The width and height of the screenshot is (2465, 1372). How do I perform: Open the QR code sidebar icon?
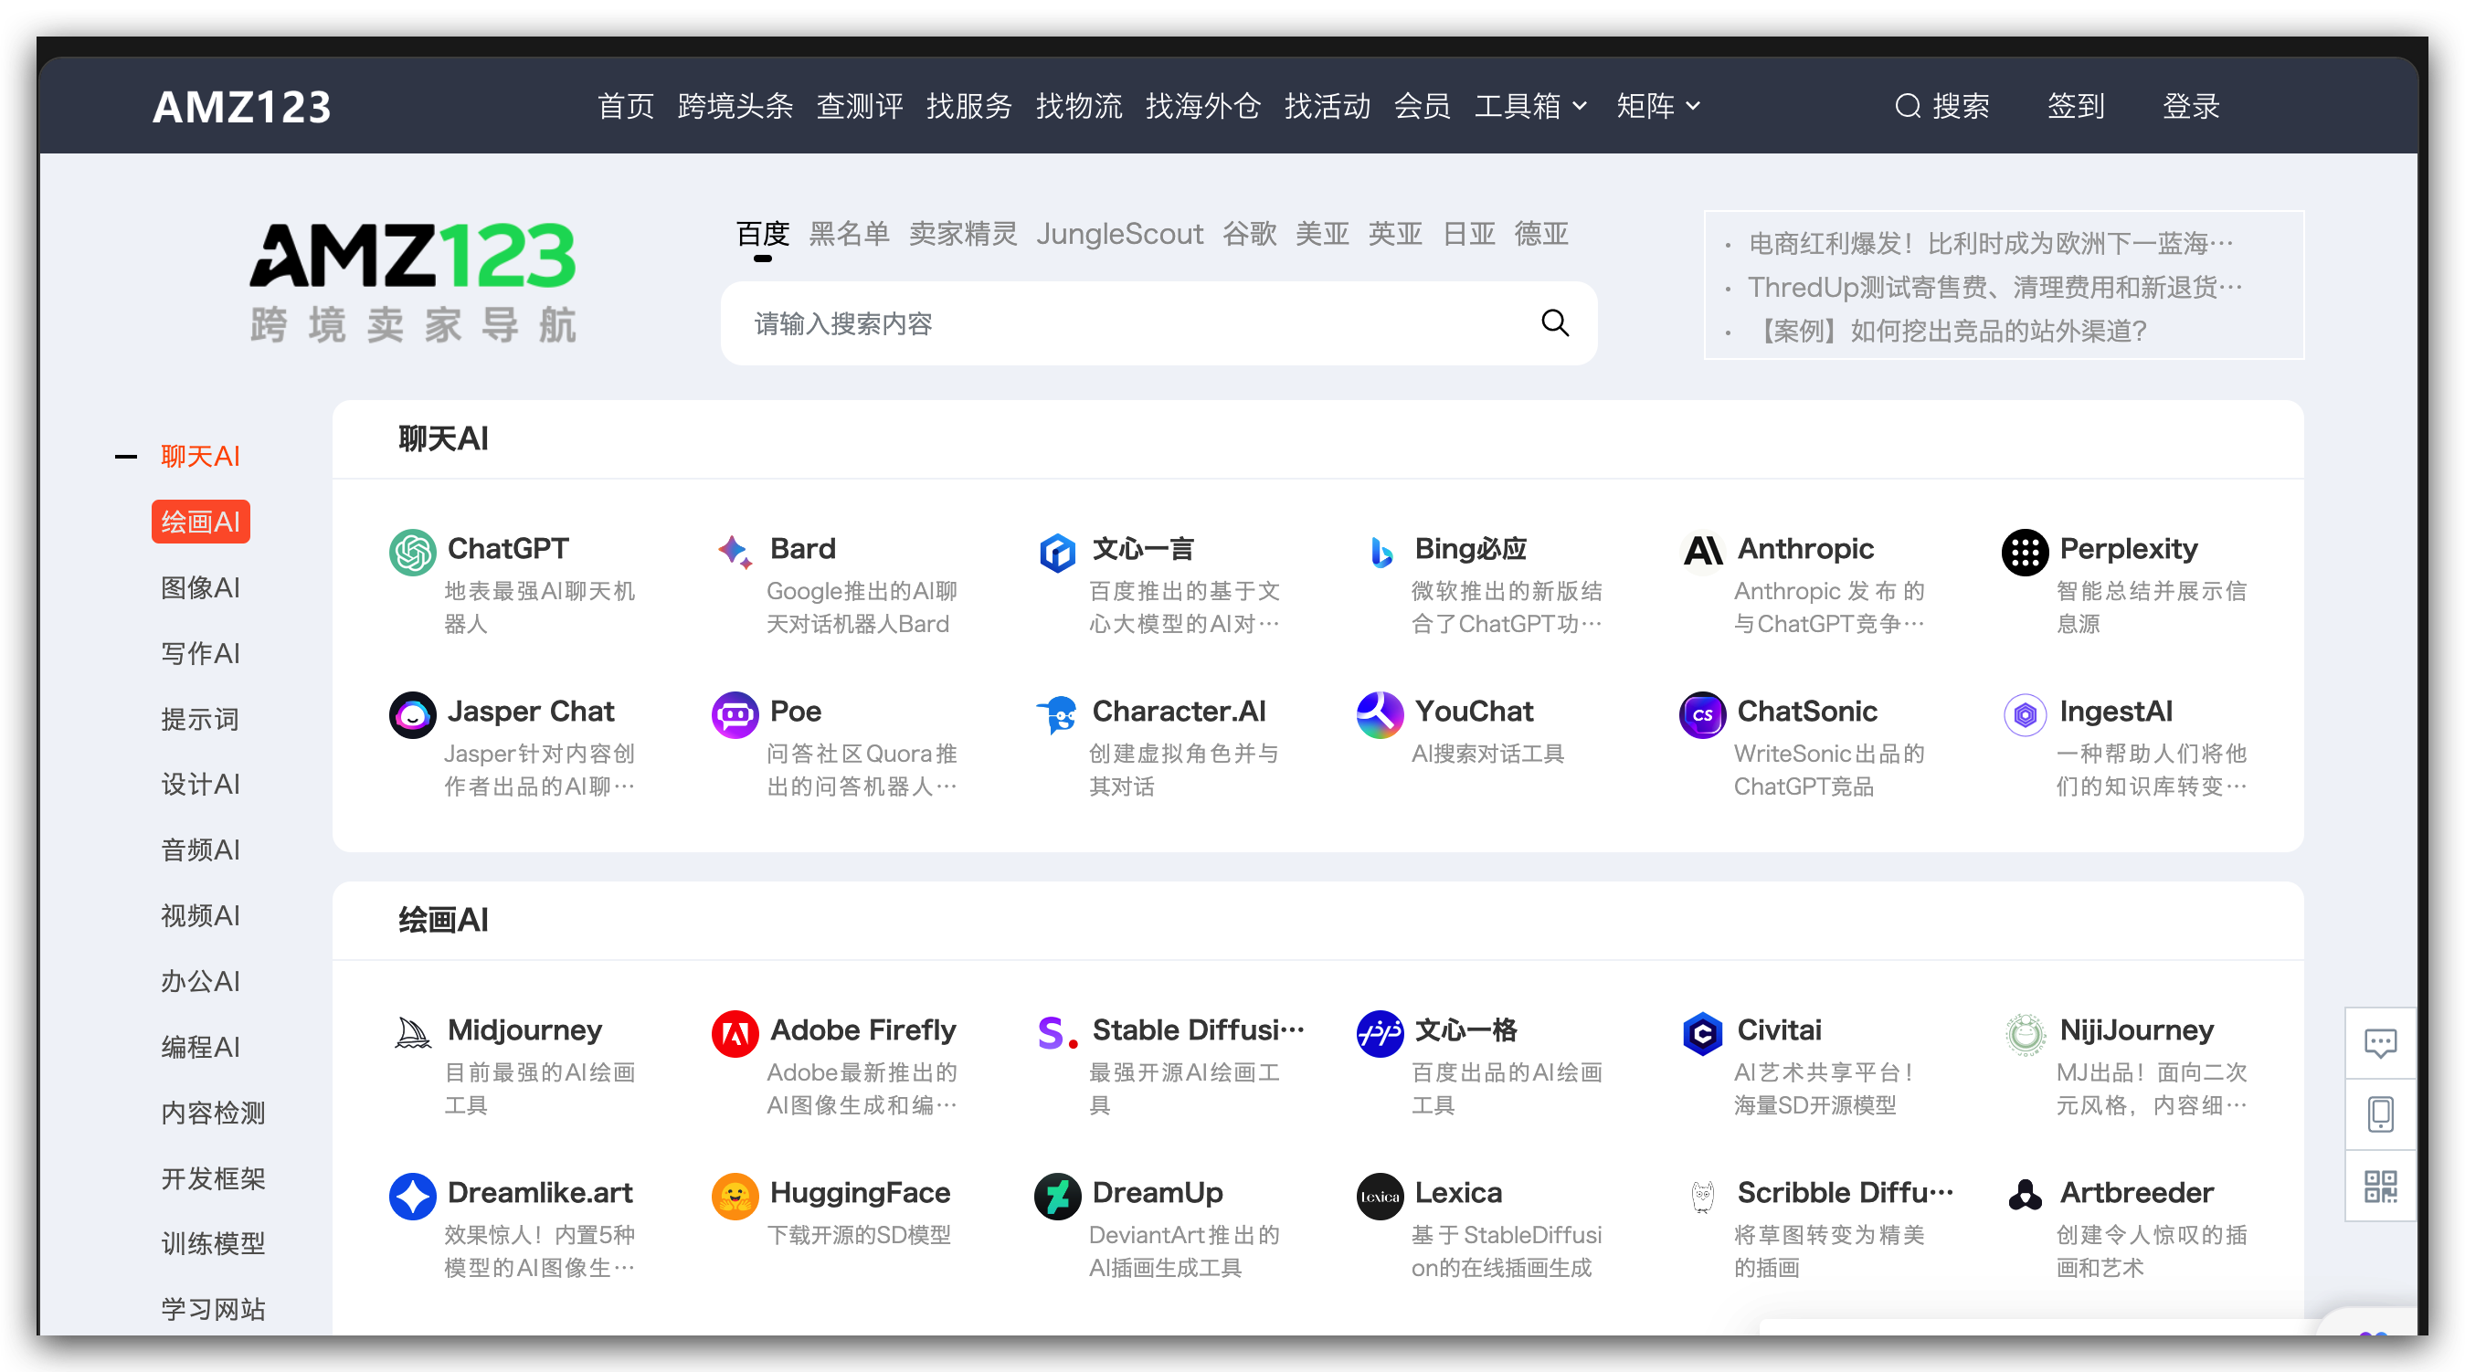[x=2380, y=1187]
